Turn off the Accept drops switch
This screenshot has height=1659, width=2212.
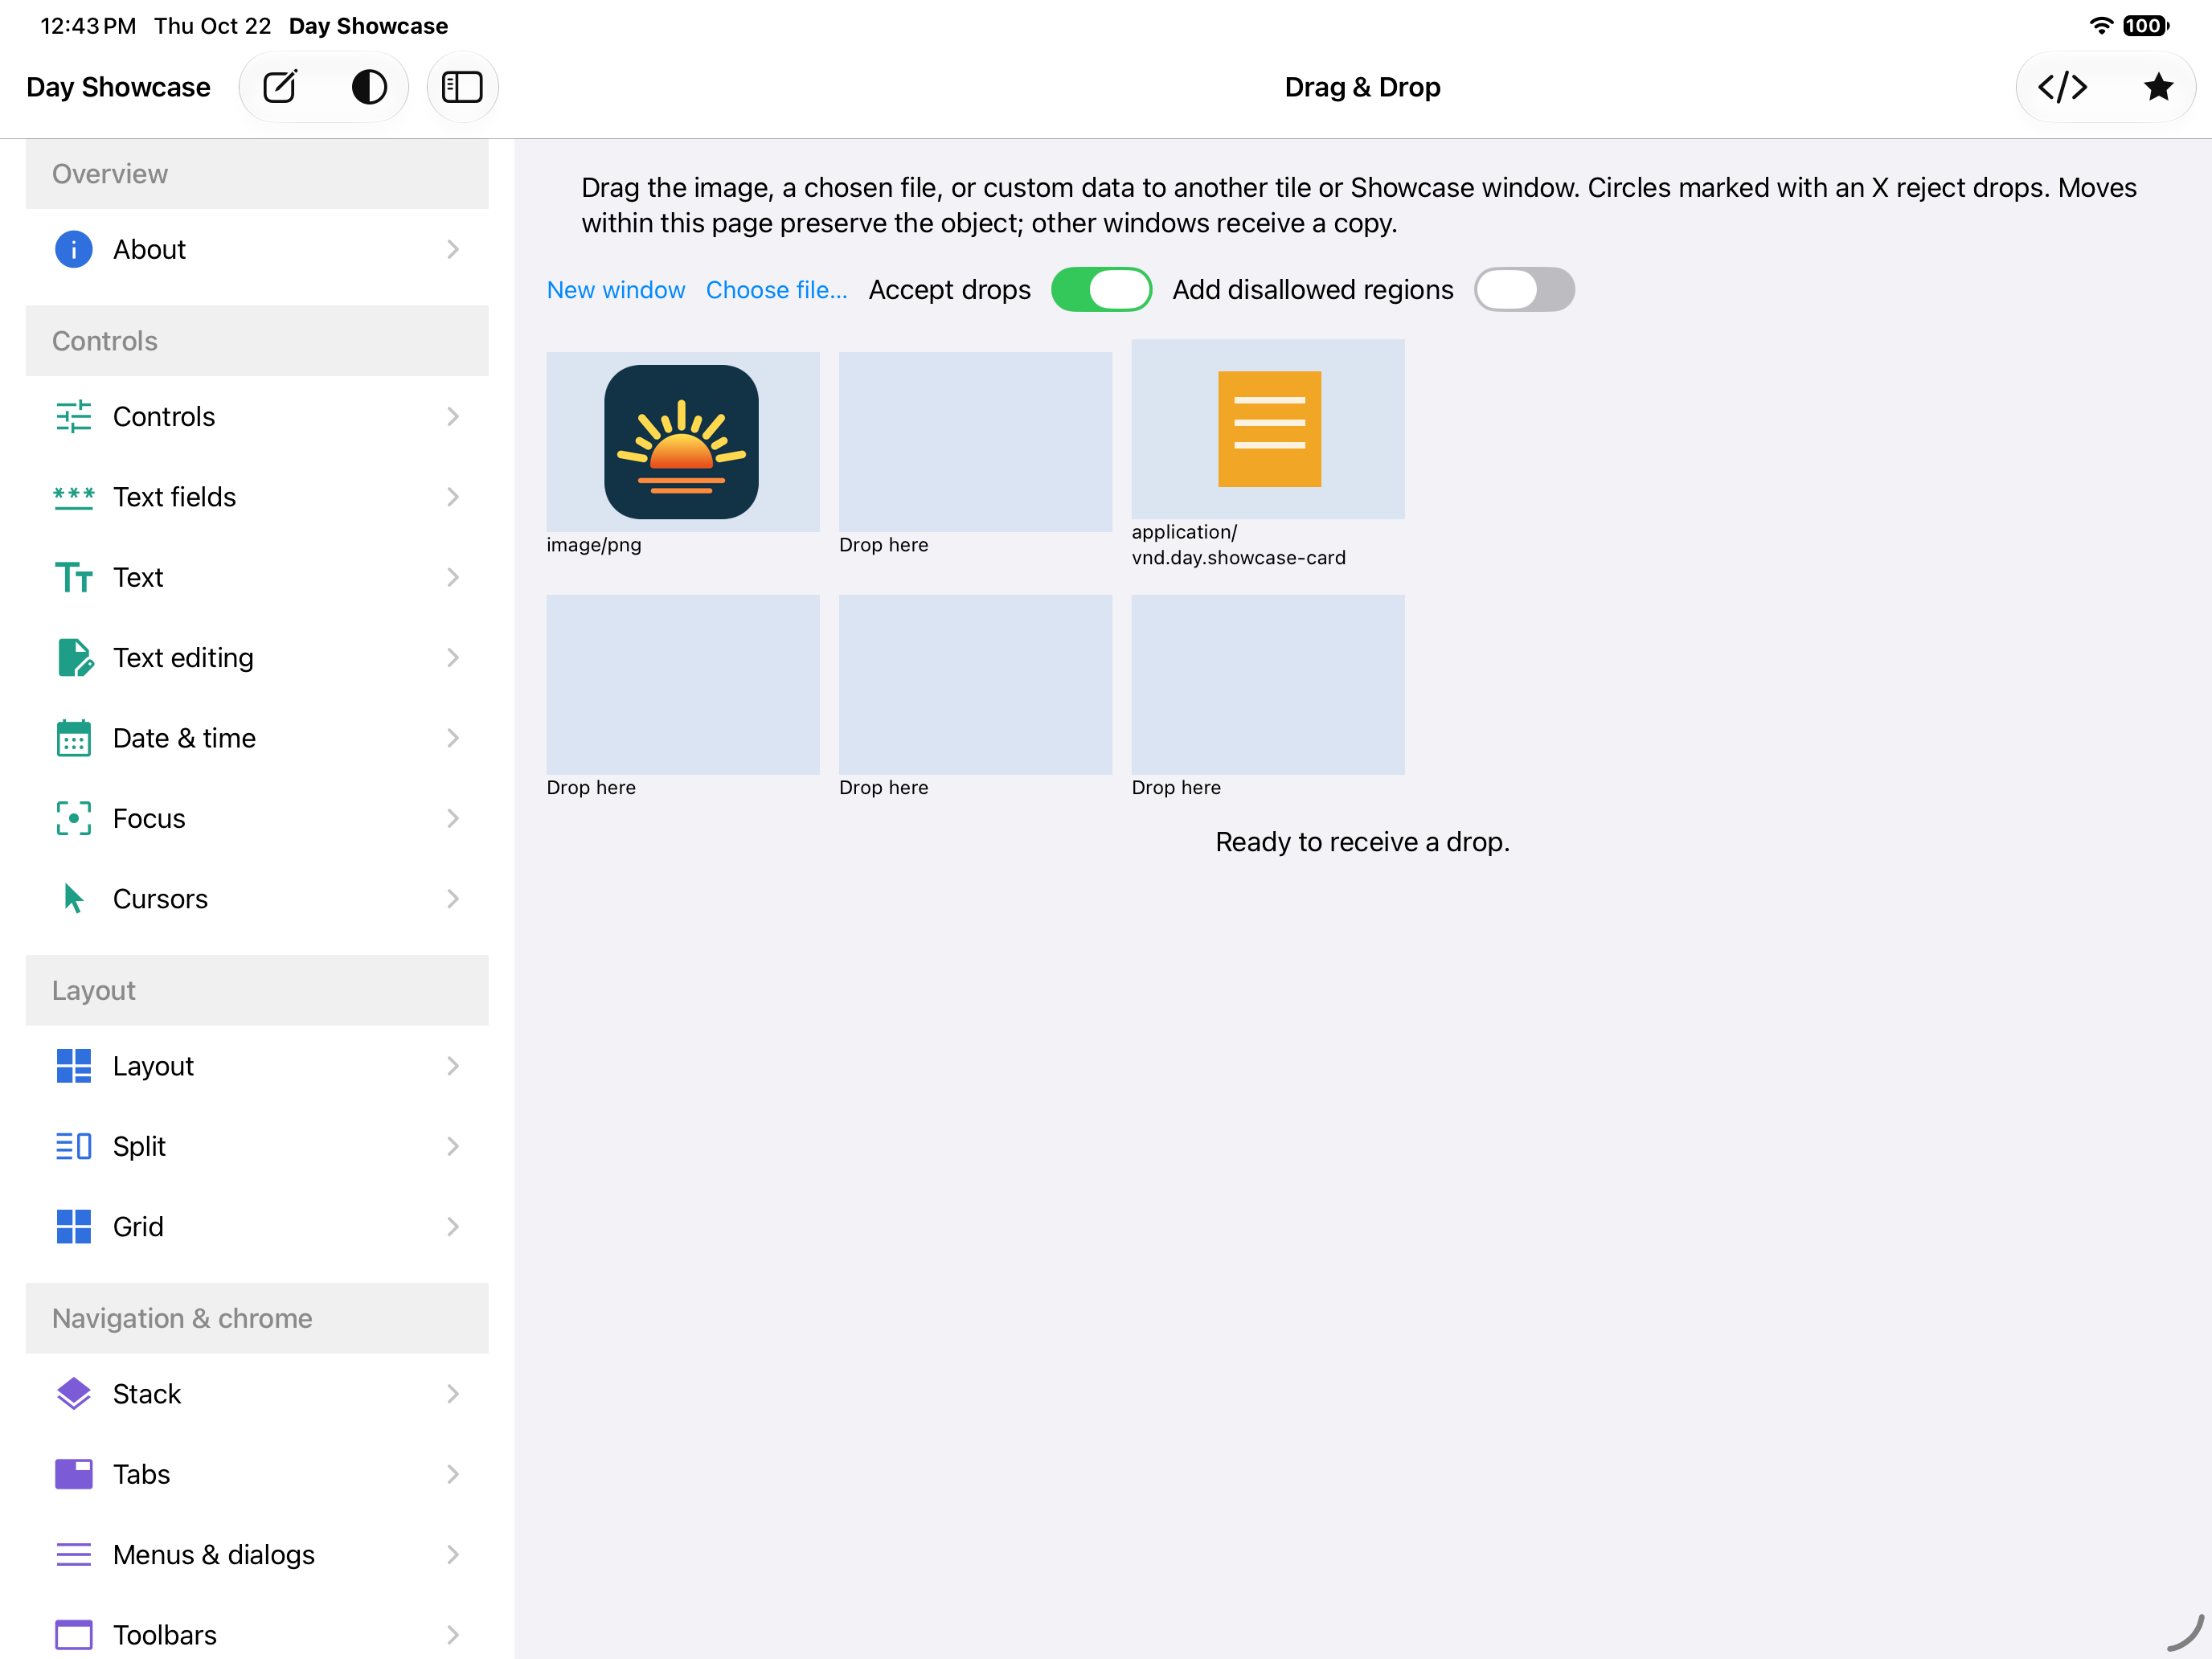click(x=1101, y=290)
